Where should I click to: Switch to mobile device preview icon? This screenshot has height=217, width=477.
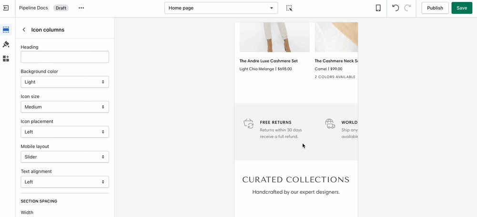point(378,8)
